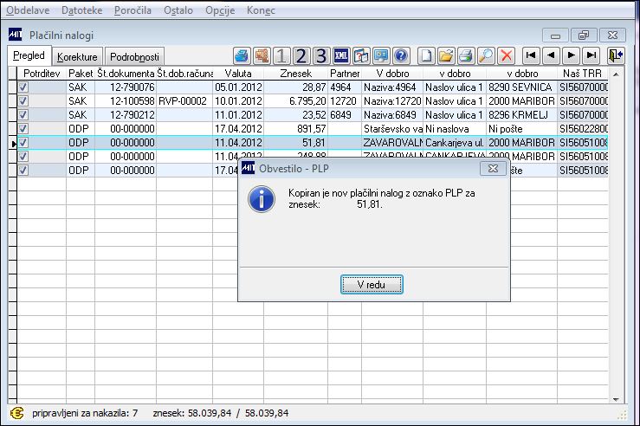Click the magnifying glass search icon
Screen dimensions: 640x426
coord(486,55)
